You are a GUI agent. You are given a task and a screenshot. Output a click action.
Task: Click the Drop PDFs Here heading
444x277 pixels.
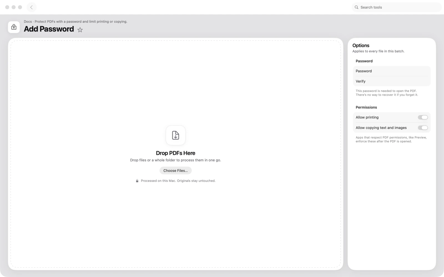[176, 153]
